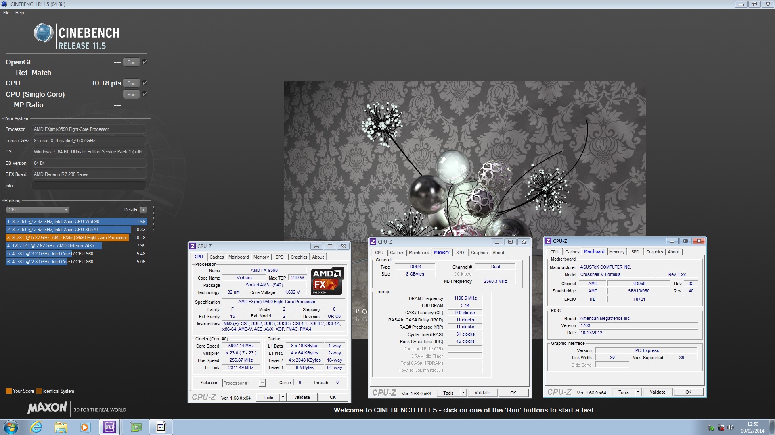Expand Tools dropdown arrow in CPU tab window
Screen dimensions: 775x435
283,397
